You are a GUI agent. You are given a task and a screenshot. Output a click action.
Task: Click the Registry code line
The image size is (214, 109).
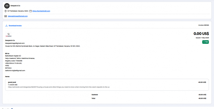tap(14, 61)
